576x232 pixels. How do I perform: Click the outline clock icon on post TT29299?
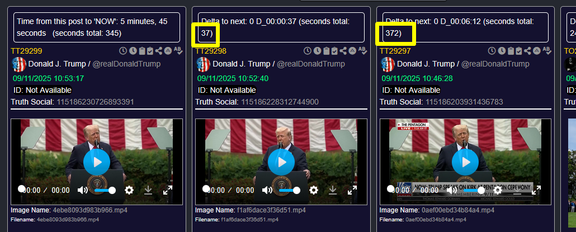pyautogui.click(x=123, y=51)
